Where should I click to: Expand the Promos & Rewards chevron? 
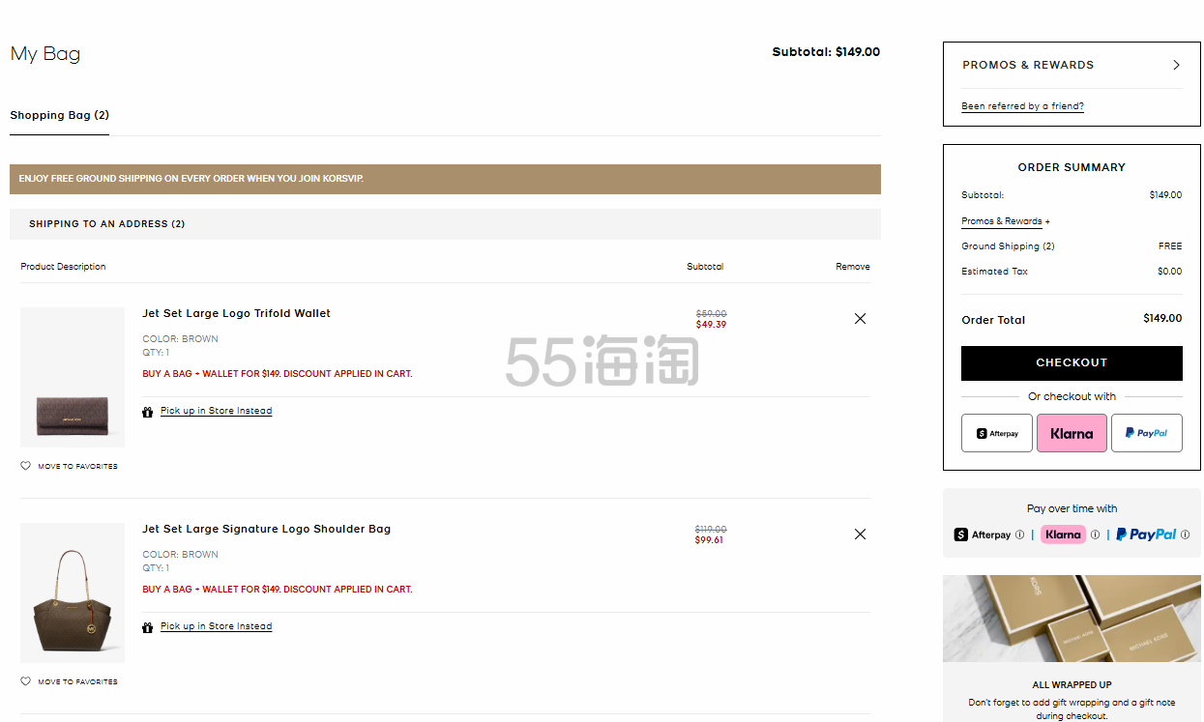pyautogui.click(x=1176, y=65)
